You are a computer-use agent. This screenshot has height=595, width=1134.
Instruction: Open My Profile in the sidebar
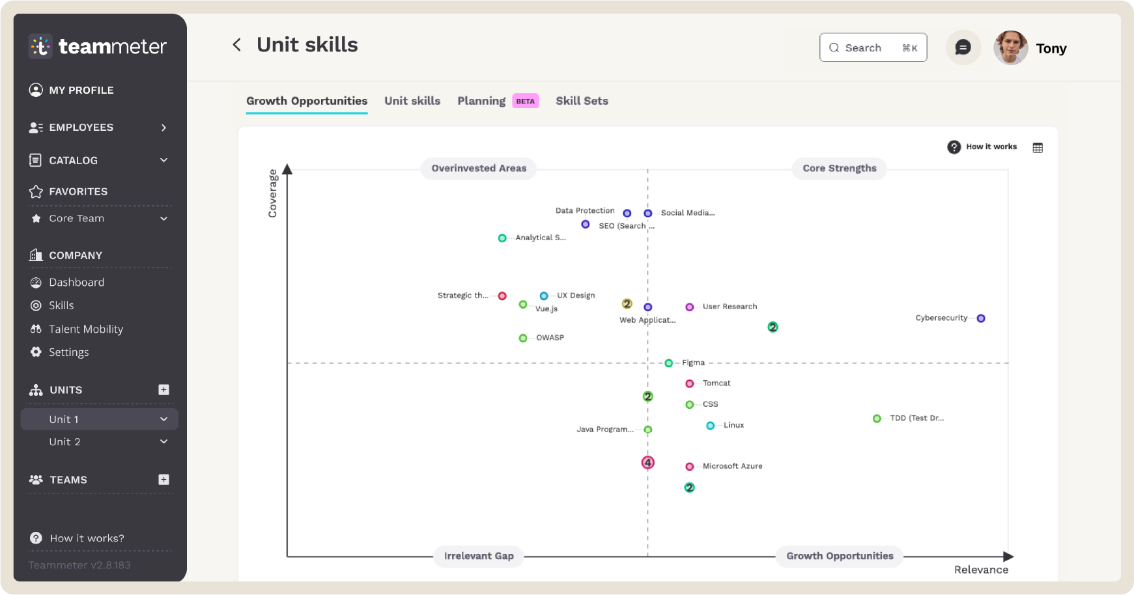coord(81,90)
